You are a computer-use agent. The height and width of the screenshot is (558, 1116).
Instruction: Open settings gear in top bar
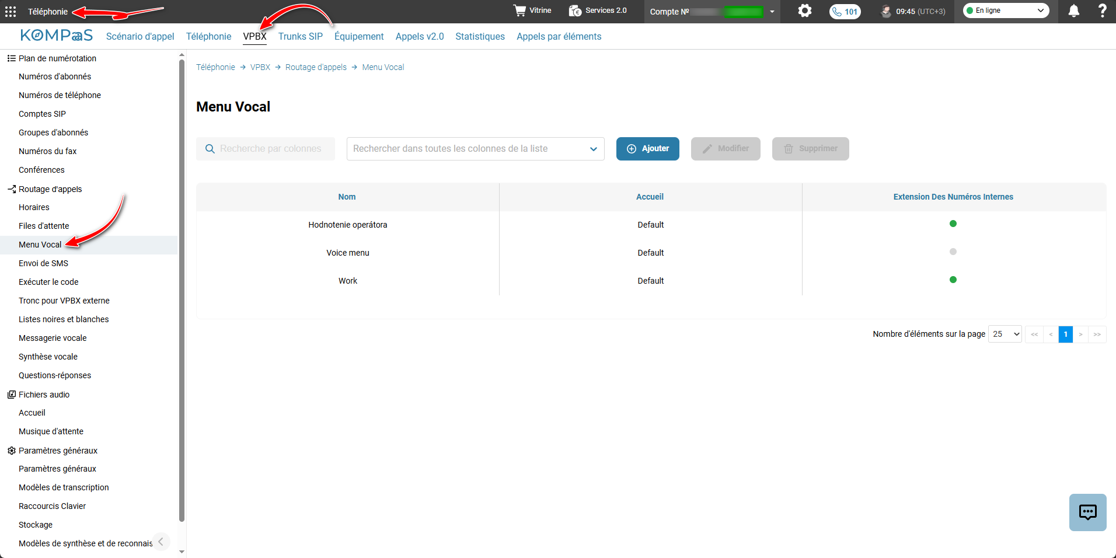coord(805,11)
